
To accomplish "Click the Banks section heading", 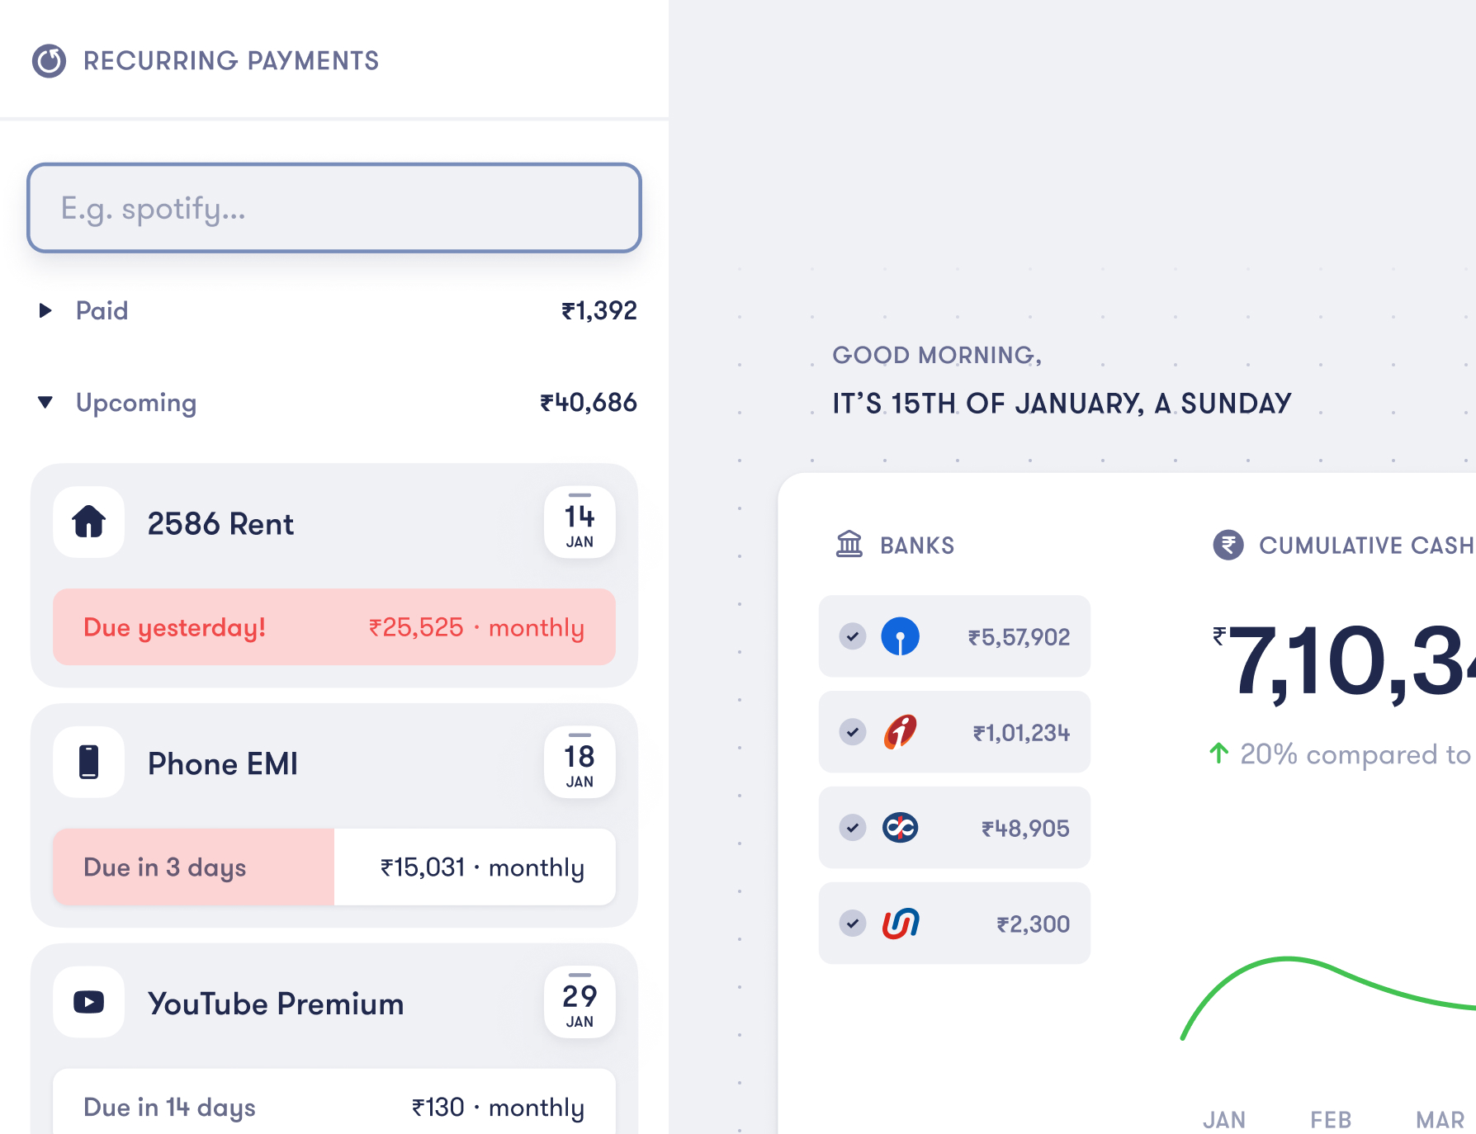I will point(917,546).
